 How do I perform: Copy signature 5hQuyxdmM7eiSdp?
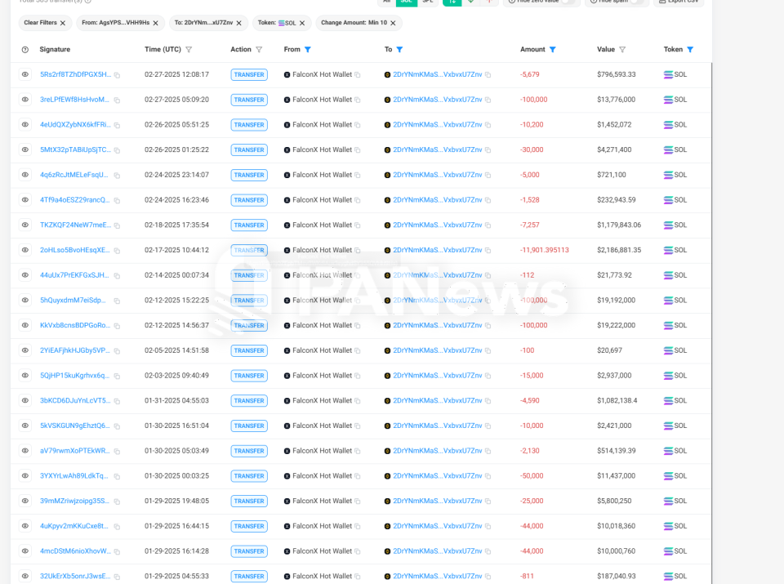(117, 301)
